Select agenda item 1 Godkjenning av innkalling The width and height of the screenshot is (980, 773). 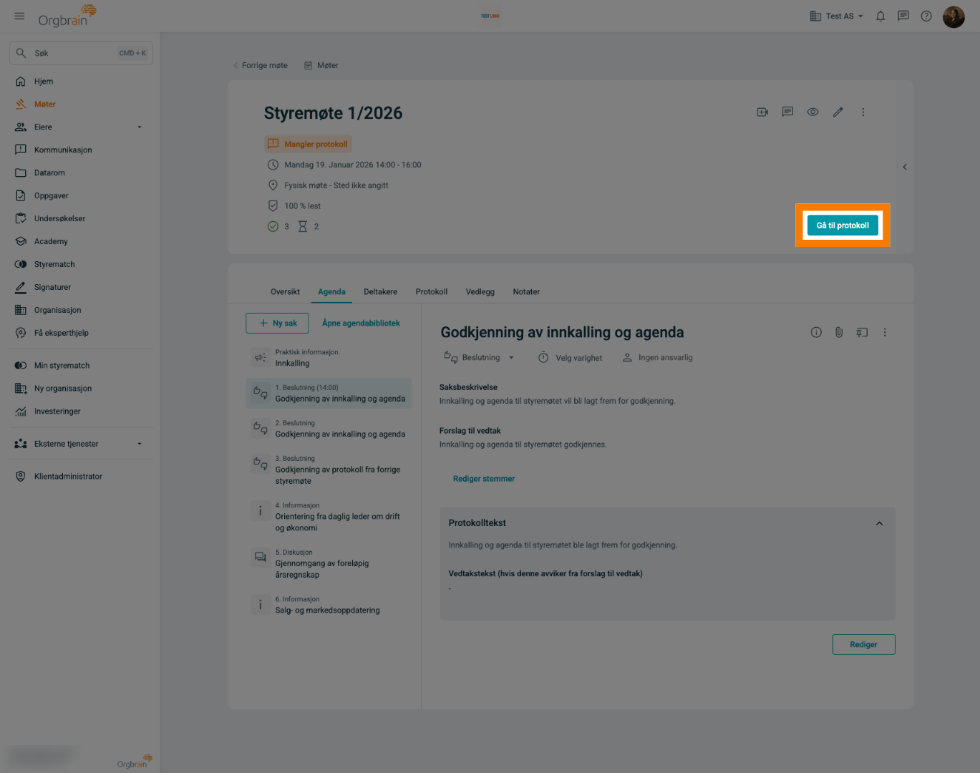(x=329, y=394)
